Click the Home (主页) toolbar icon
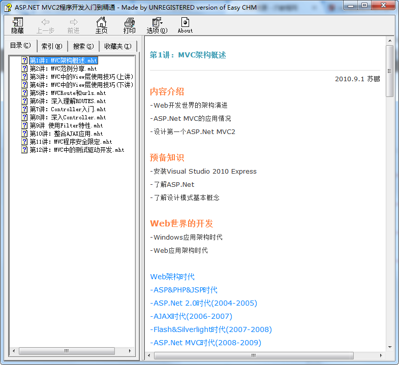Viewport: 399px width, 365px height. coord(102,24)
